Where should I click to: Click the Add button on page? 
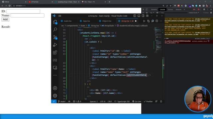5,20
